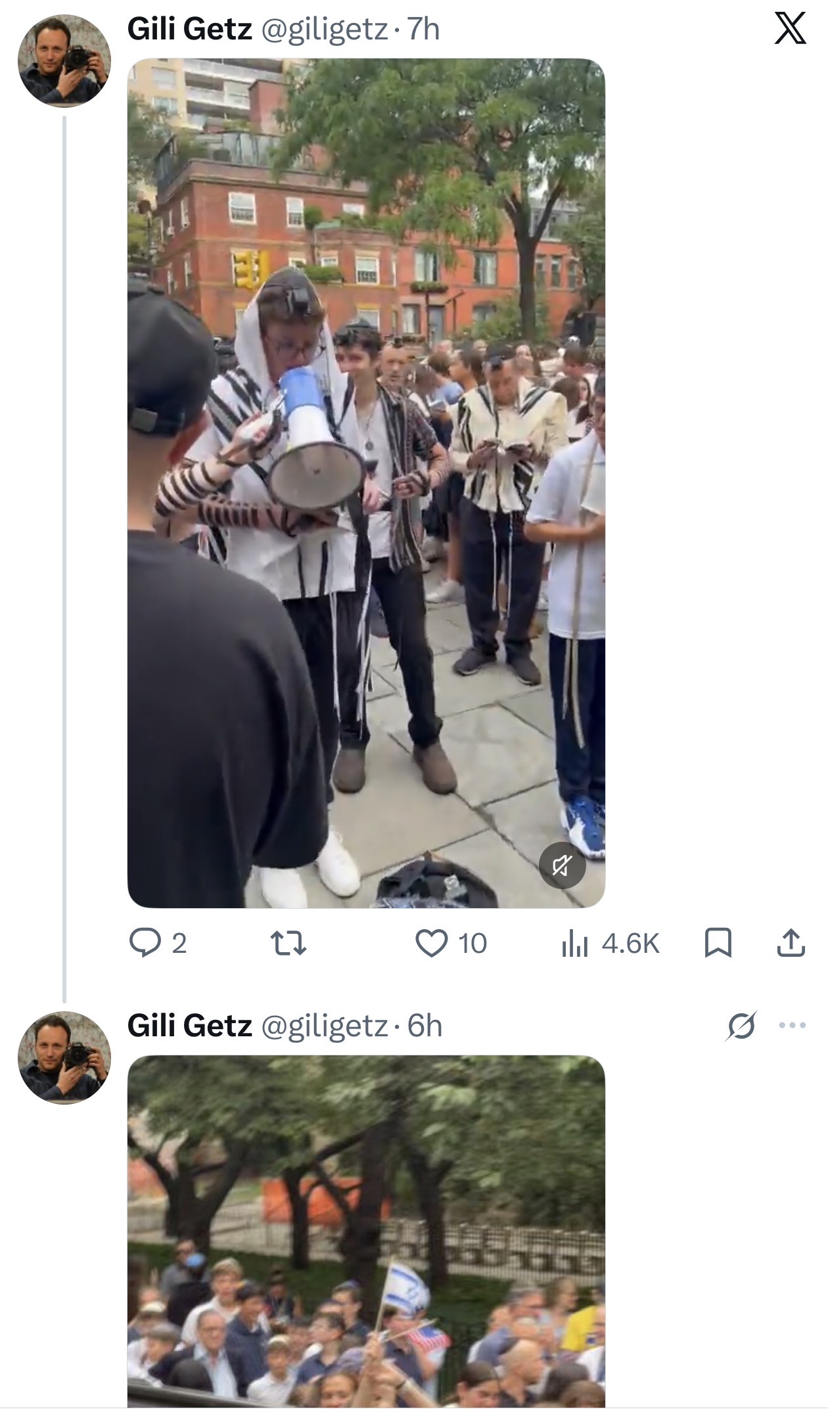Open the 6h timestamp link
This screenshot has width=828, height=1424.
425,1025
